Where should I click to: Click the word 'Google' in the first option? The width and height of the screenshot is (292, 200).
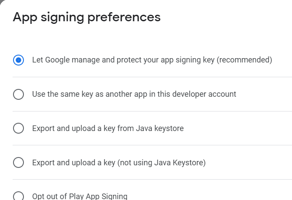(x=60, y=60)
